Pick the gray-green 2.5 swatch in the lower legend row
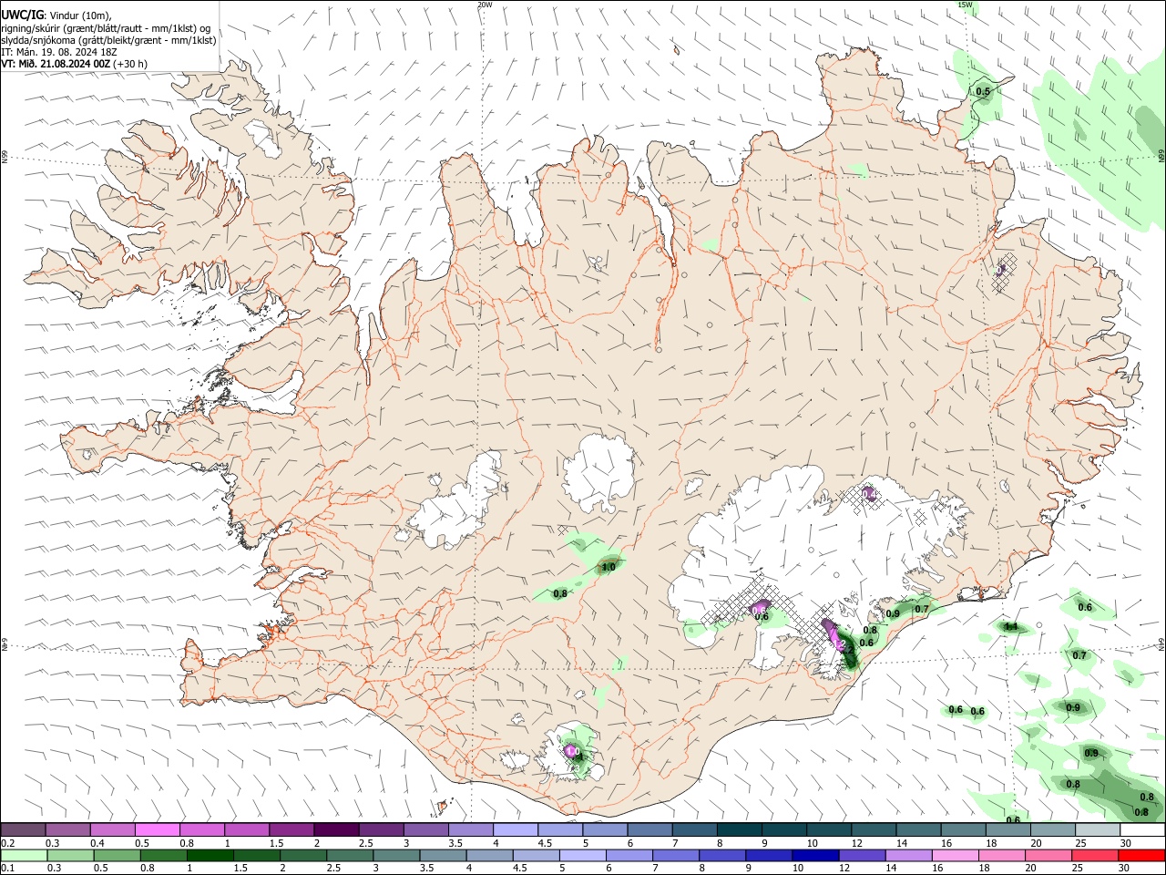 [x=351, y=856]
